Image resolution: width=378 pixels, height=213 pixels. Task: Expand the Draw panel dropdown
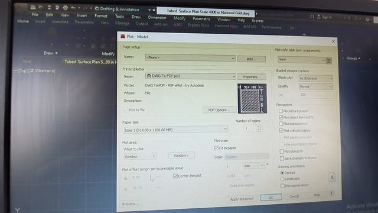[51, 53]
